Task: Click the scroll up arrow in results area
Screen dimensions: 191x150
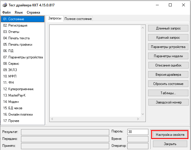Action: tap(143, 28)
